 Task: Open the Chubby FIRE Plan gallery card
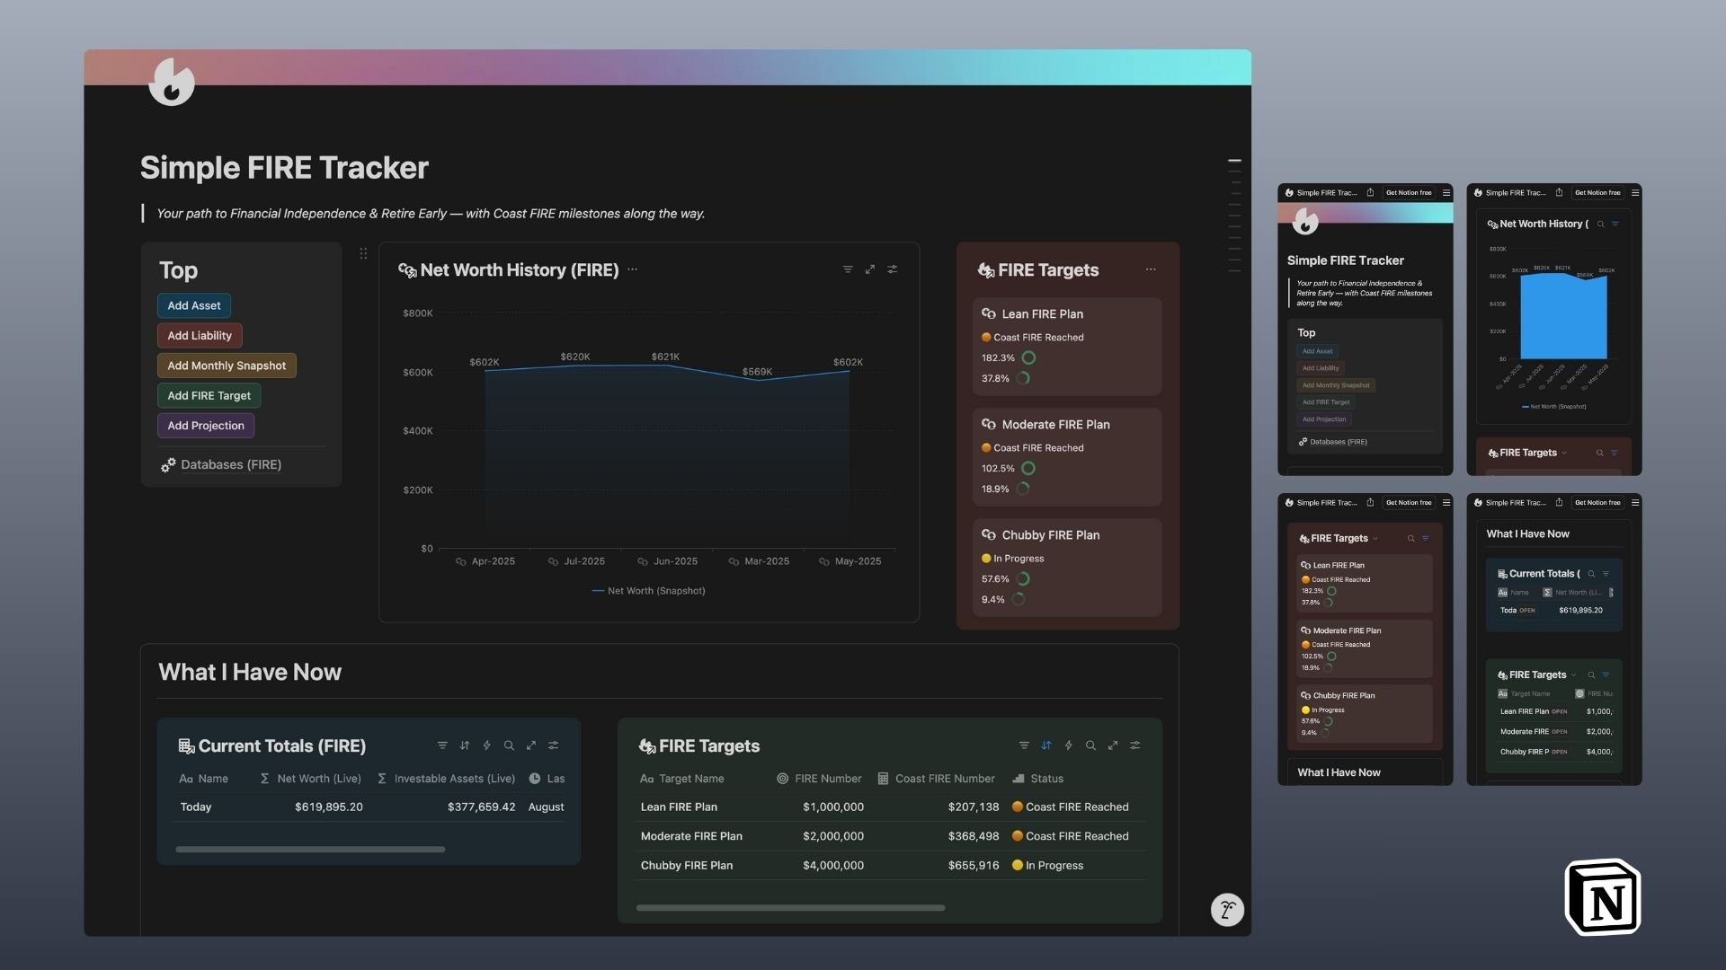pyautogui.click(x=1050, y=535)
